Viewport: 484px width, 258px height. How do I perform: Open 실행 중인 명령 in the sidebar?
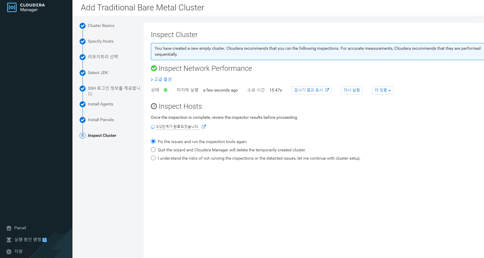click(28, 240)
